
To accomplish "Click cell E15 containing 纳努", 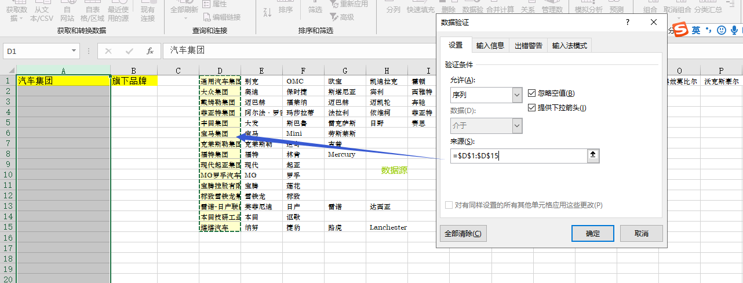I will 262,227.
